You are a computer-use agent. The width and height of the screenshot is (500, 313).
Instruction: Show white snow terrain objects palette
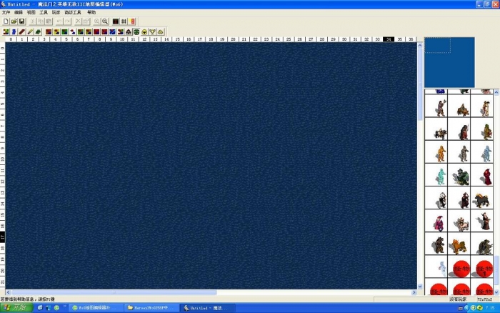tap(72, 31)
